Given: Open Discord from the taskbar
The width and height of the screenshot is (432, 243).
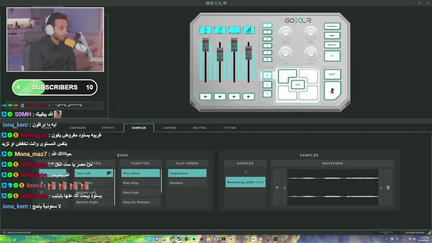Looking at the screenshot, I should tap(157, 239).
